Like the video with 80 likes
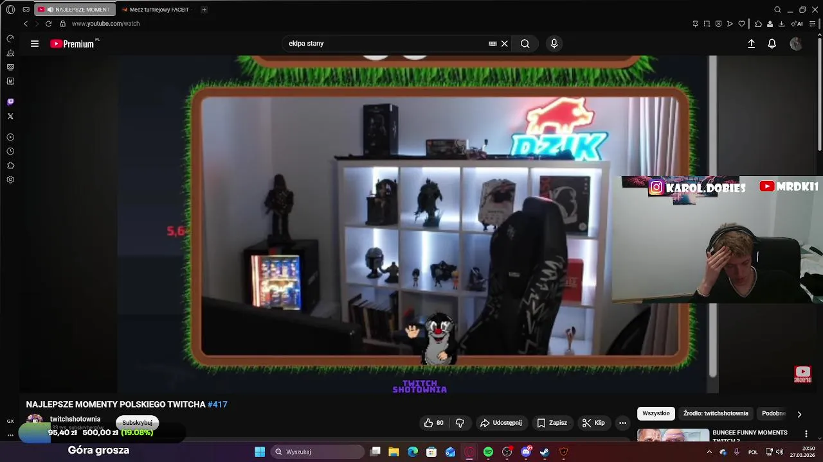This screenshot has width=823, height=462. point(433,423)
